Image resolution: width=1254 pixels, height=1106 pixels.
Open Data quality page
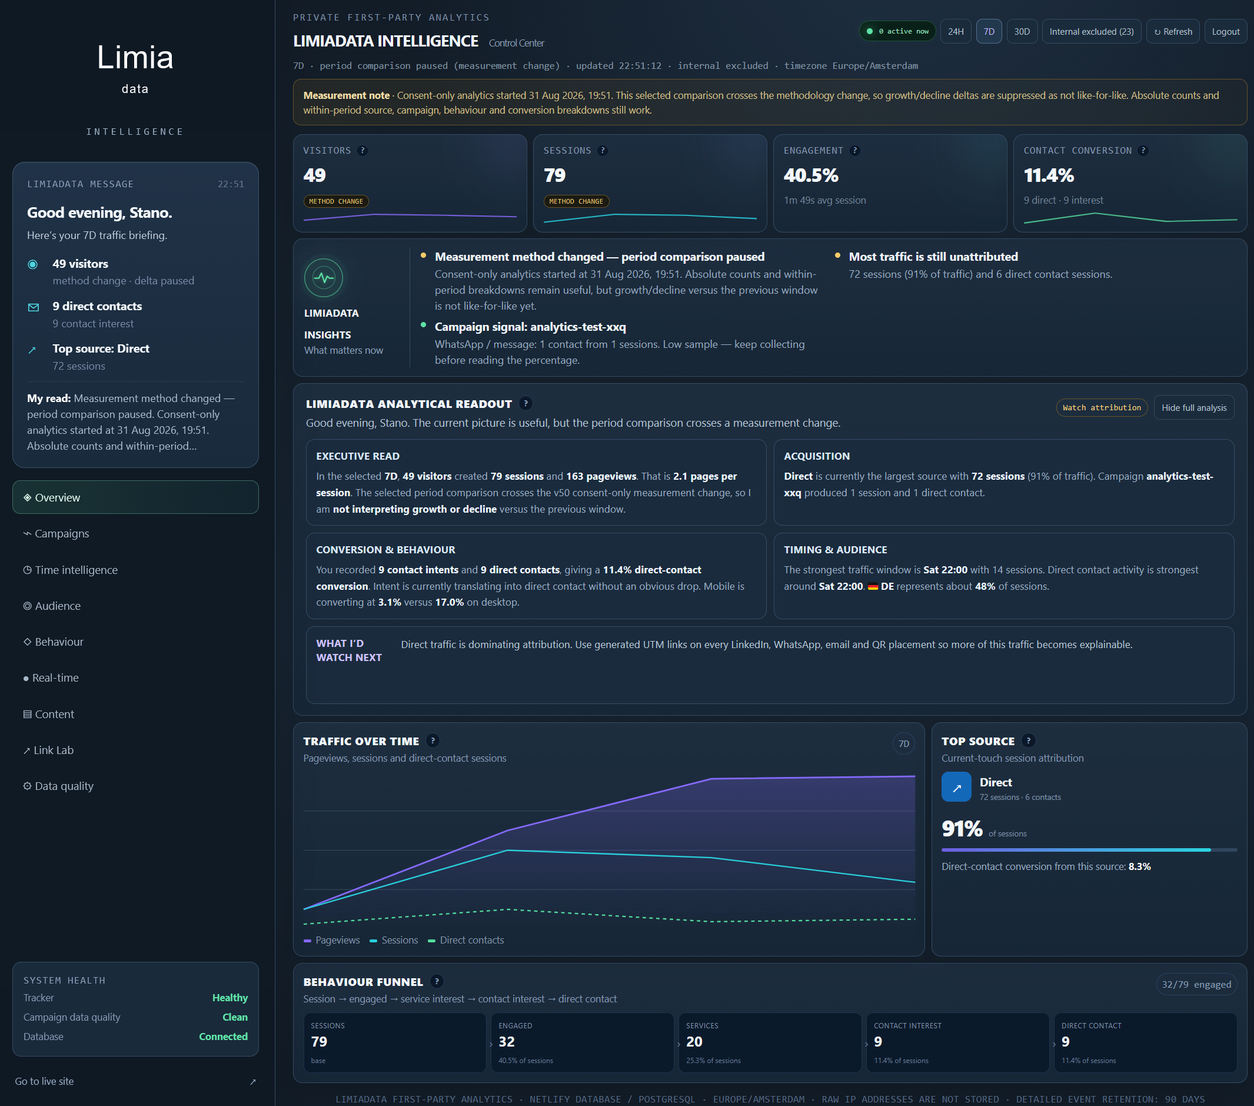[135, 786]
